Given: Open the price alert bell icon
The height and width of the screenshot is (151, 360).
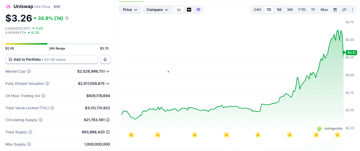Looking at the screenshot, I should 105,59.
